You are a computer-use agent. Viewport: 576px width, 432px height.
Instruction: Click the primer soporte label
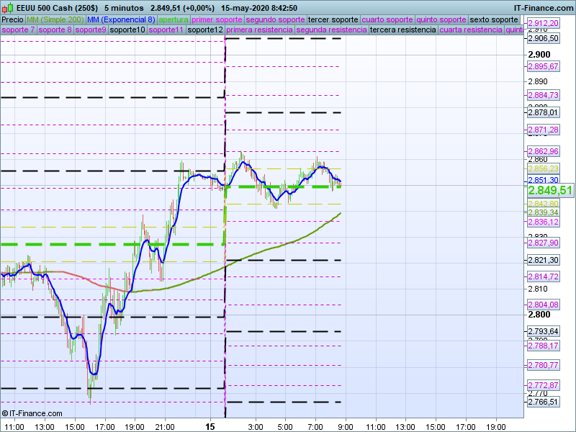point(217,19)
